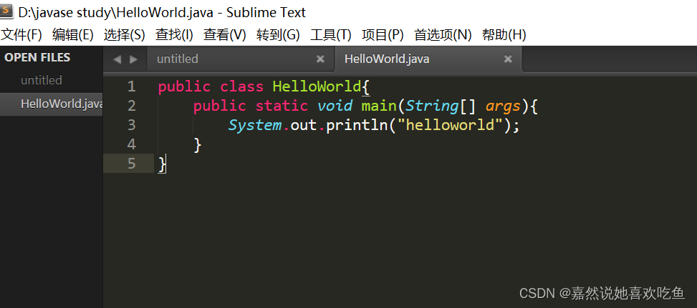Open the 查看(V) menu
Viewport: 697px width, 308px height.
225,35
